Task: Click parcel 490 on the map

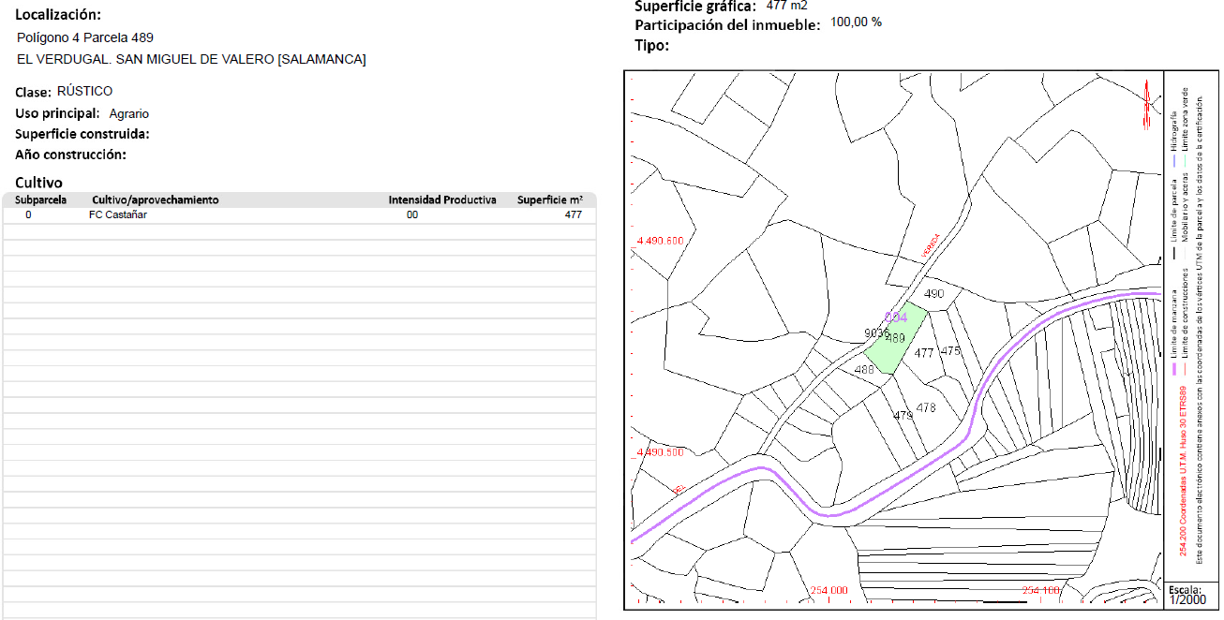Action: point(933,294)
